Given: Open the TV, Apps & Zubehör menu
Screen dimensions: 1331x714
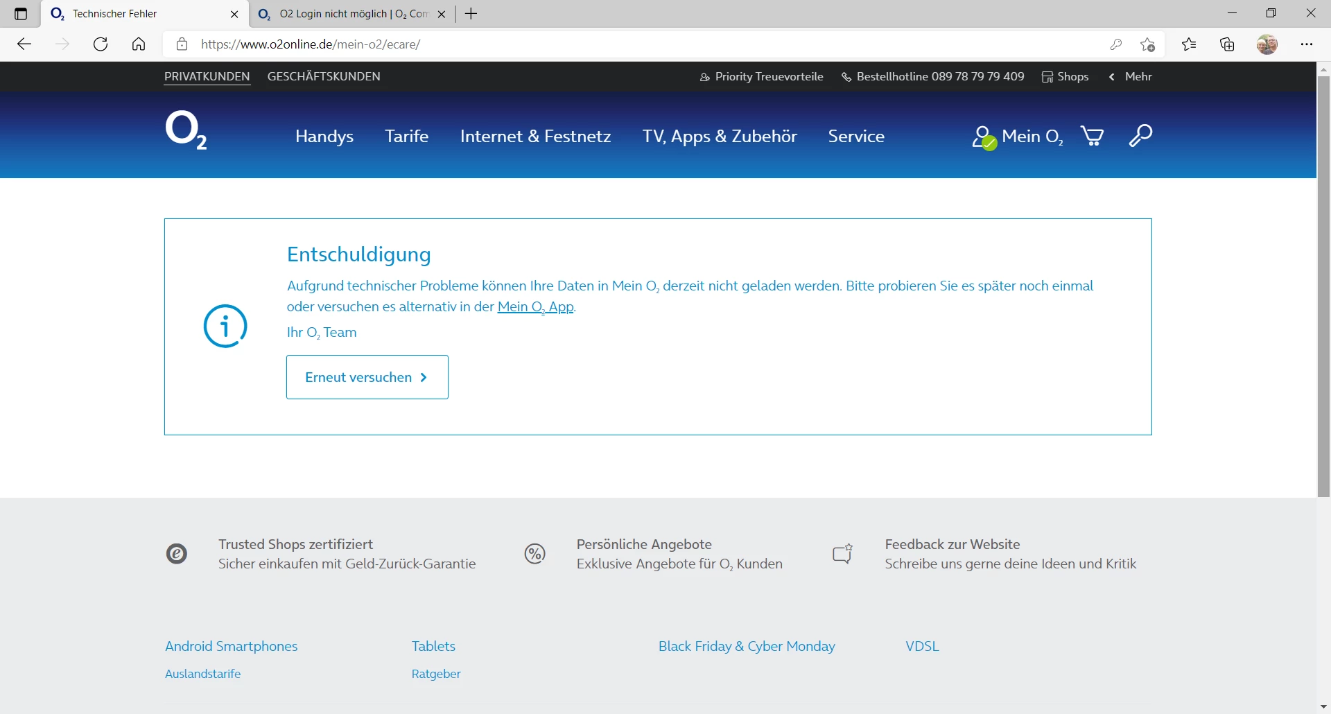Looking at the screenshot, I should [720, 137].
